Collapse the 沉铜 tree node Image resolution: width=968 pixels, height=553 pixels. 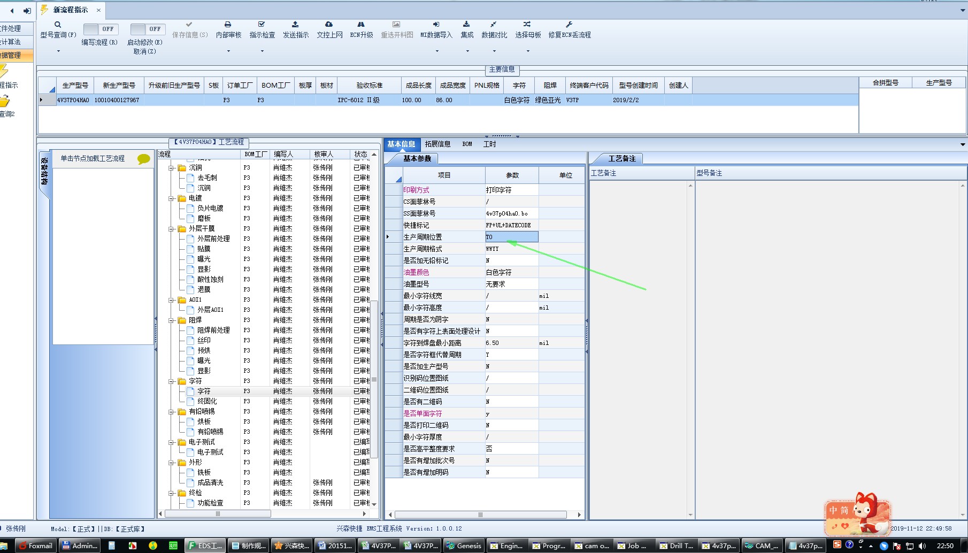click(171, 168)
